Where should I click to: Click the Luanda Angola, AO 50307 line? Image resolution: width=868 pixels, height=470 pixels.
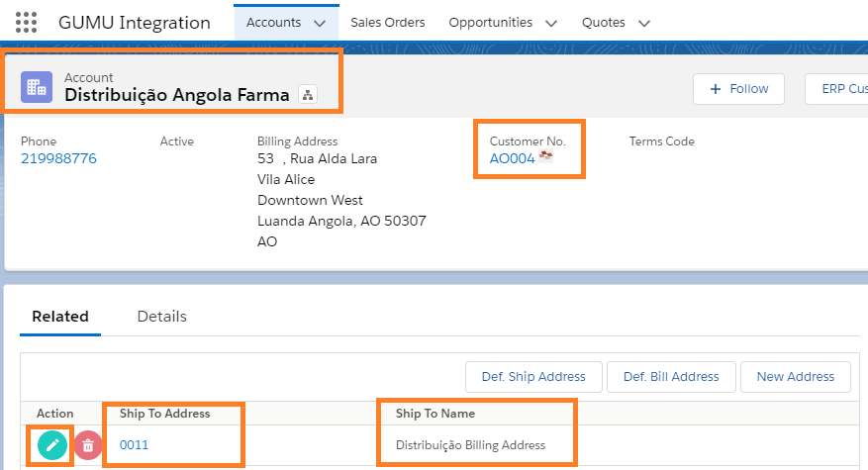[x=341, y=221]
